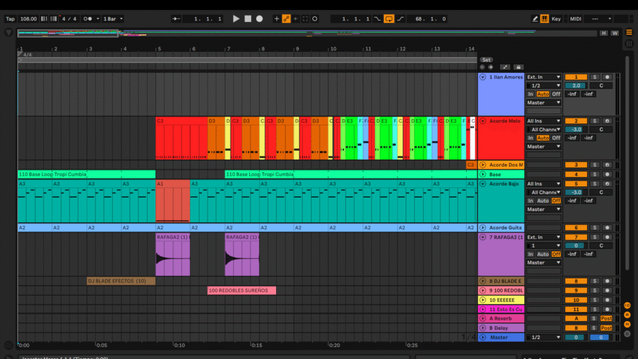Toggle the computer MIDI keyboard icon
638x359 pixels.
[x=545, y=19]
